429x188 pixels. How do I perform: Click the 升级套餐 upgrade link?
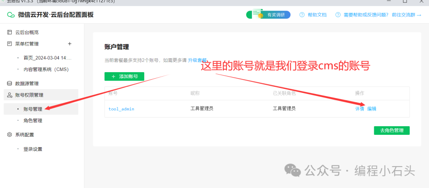(197, 60)
